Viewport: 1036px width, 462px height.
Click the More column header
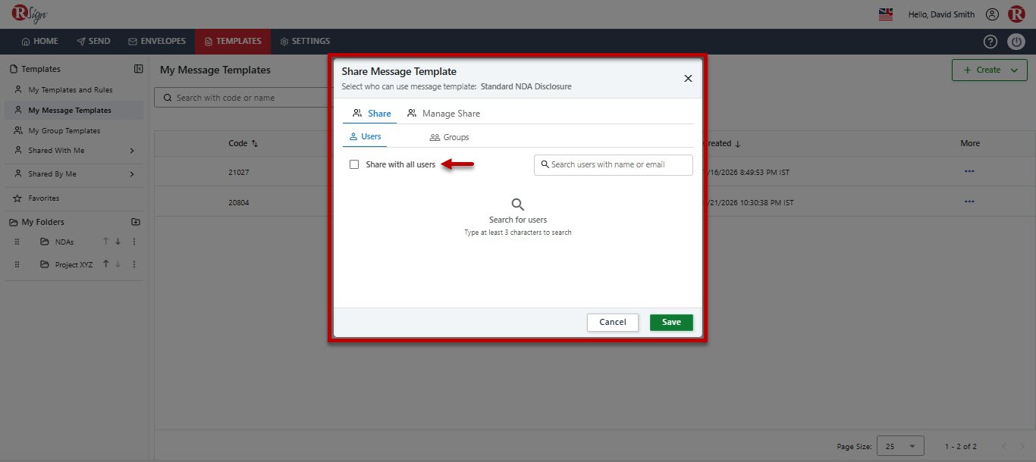tap(970, 143)
